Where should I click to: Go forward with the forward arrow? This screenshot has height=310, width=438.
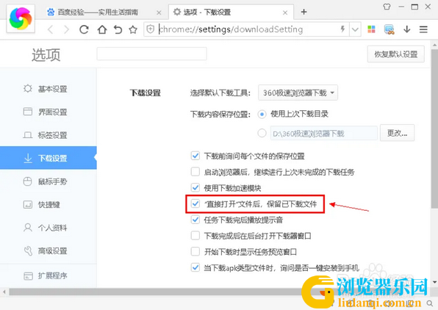[x=66, y=29]
